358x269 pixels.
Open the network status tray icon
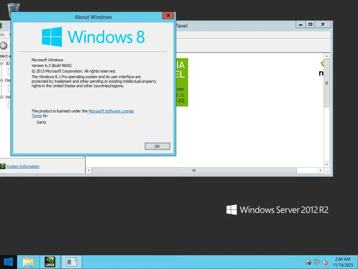(x=317, y=262)
